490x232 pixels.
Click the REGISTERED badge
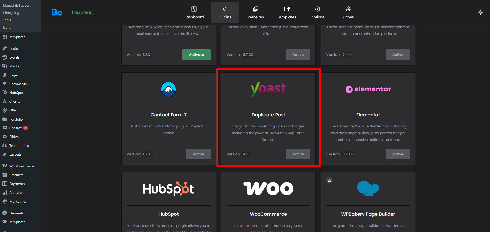pyautogui.click(x=83, y=12)
